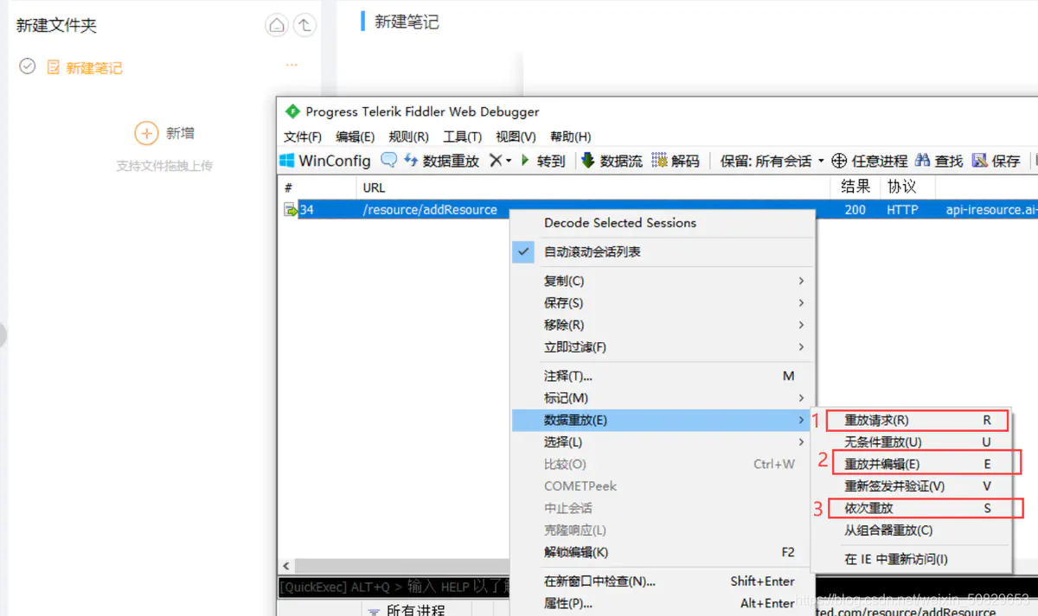Open the 帮助(H) menu
Viewport: 1038px width, 616px height.
[570, 137]
